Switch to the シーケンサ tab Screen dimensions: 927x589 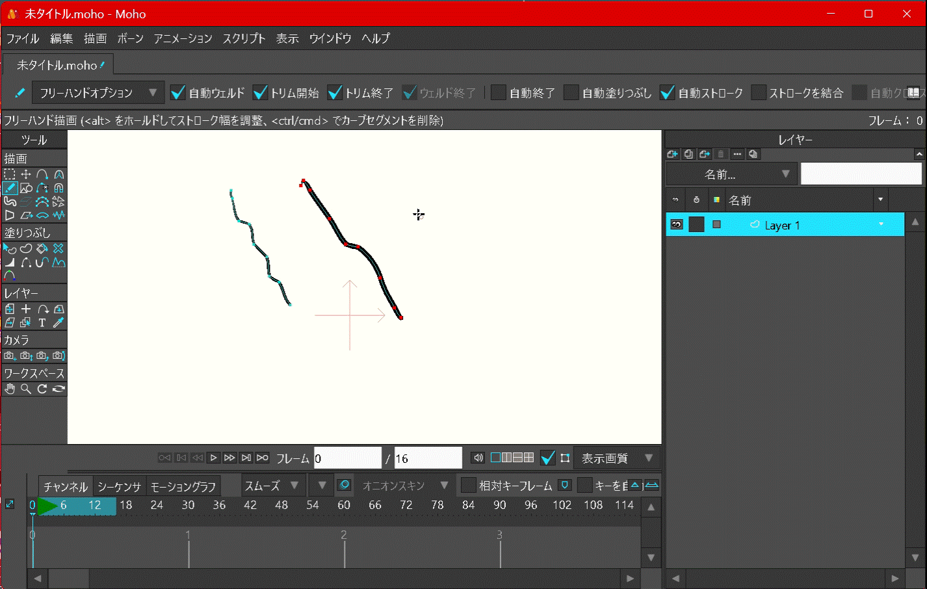tap(119, 486)
